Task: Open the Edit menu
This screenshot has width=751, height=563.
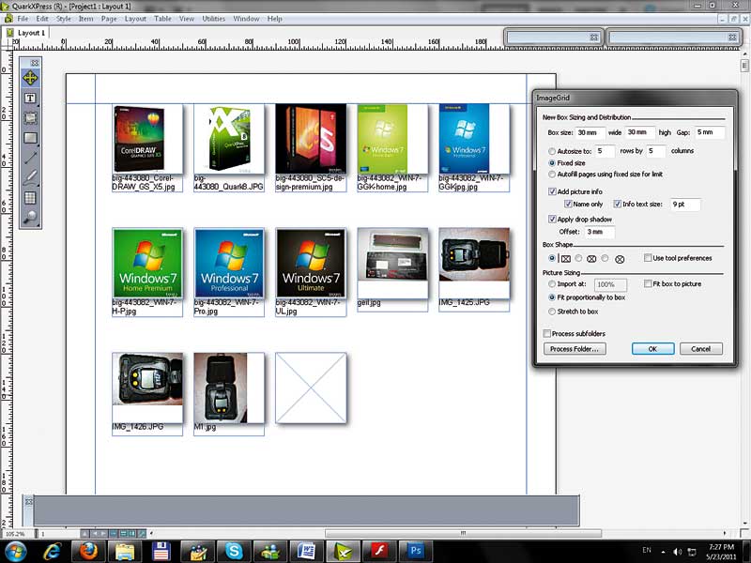Action: click(42, 19)
